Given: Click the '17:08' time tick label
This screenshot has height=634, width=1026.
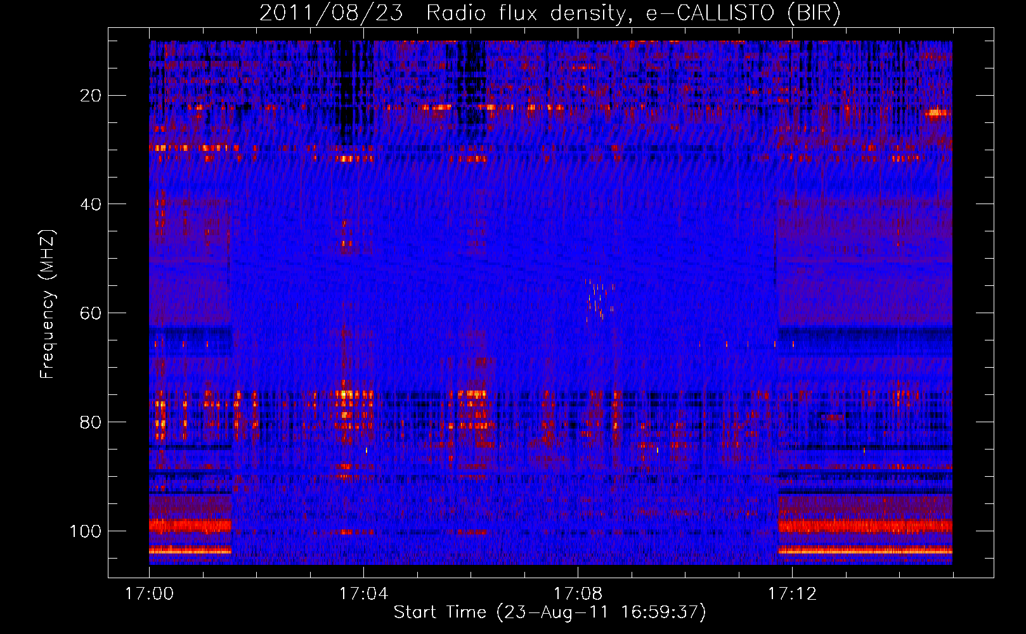Looking at the screenshot, I should pos(578,593).
